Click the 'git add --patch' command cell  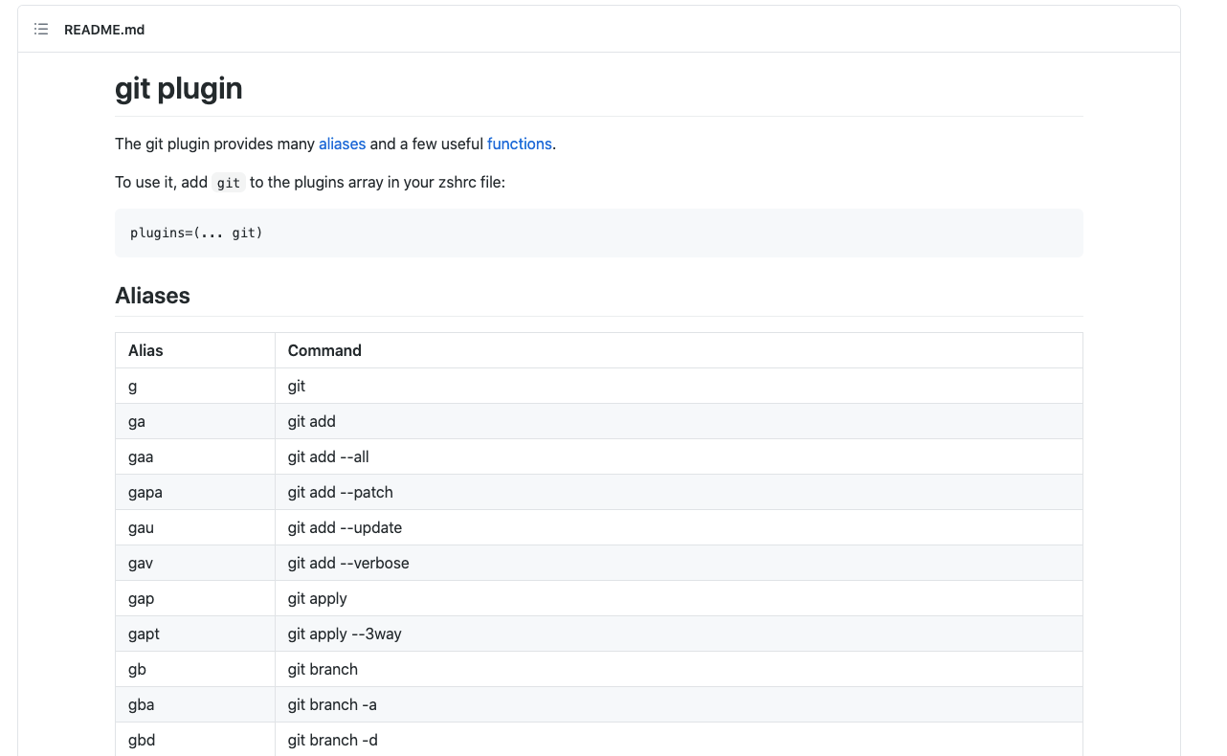(x=679, y=492)
